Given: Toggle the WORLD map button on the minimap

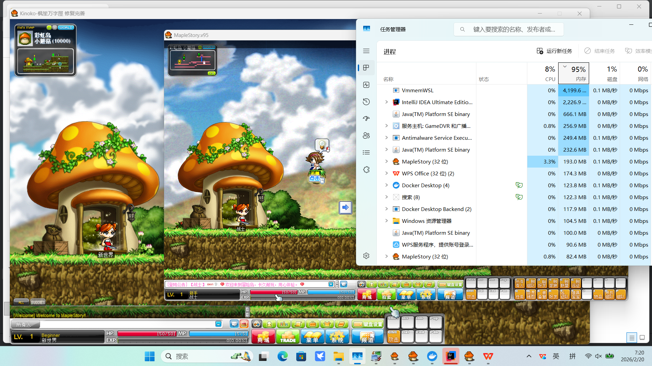Looking at the screenshot, I should 66,27.
